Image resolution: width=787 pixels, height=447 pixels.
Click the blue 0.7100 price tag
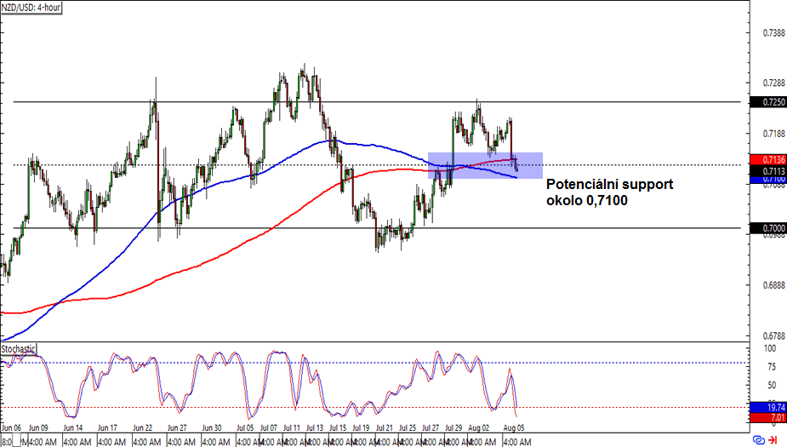click(x=767, y=180)
